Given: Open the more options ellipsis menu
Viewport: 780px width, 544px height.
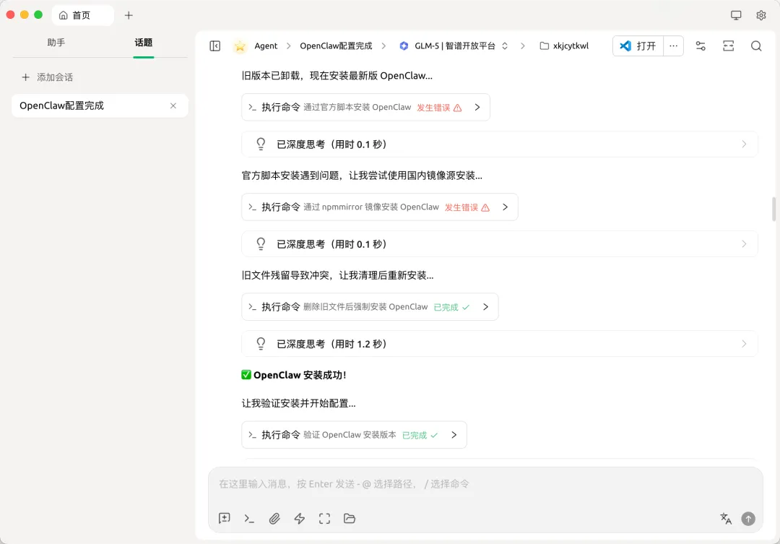Looking at the screenshot, I should tap(674, 46).
